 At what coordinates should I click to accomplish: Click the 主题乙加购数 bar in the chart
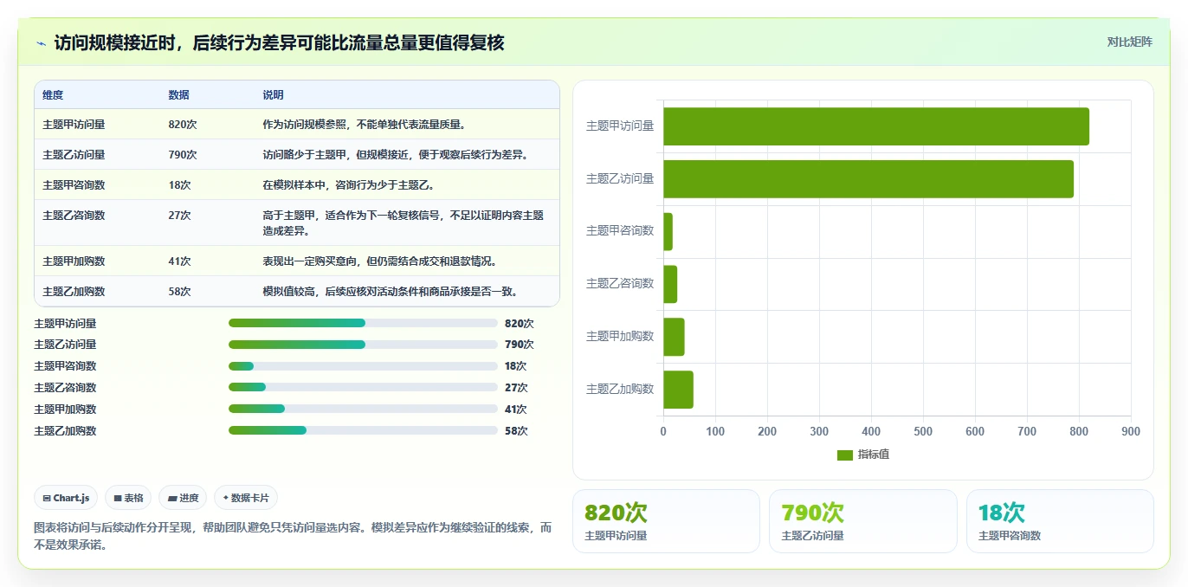pyautogui.click(x=678, y=390)
